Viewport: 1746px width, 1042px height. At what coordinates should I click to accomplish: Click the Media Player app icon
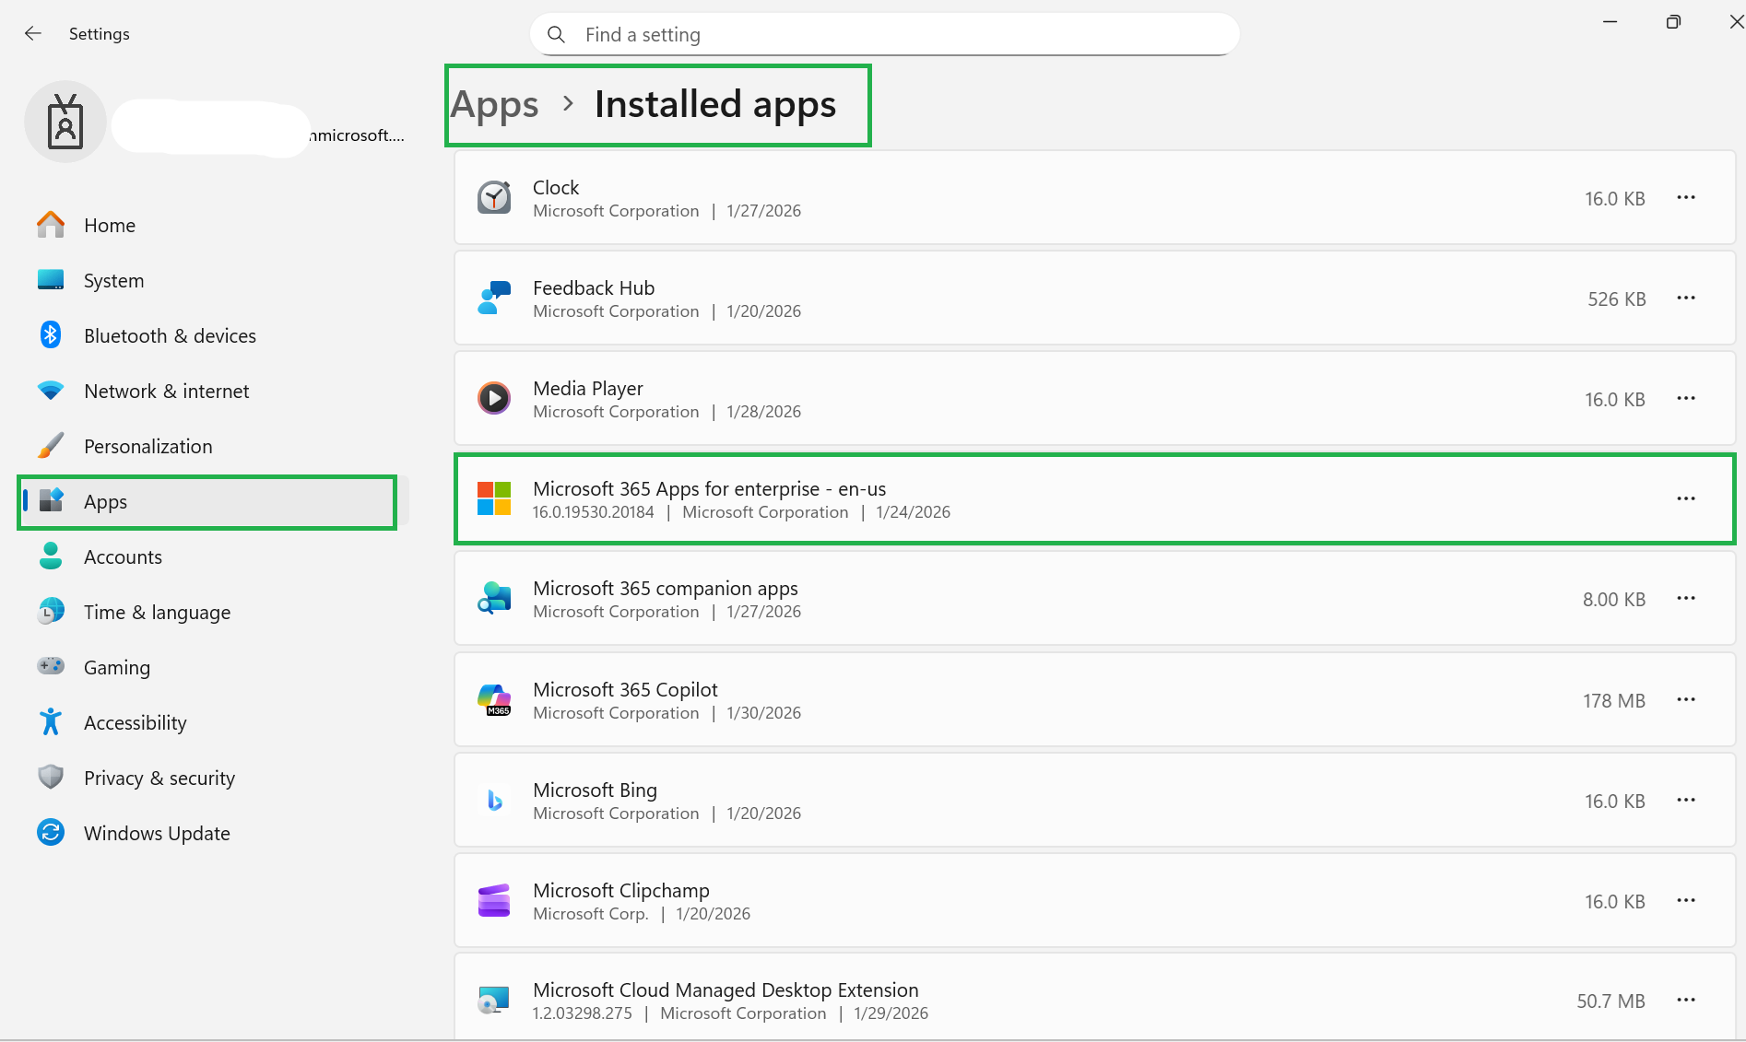494,398
